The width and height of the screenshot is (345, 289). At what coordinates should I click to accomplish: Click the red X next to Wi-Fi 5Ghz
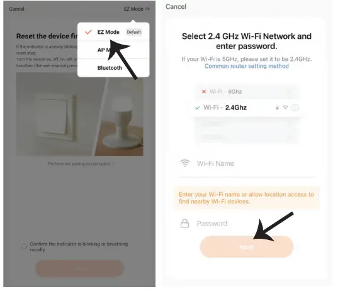click(204, 92)
